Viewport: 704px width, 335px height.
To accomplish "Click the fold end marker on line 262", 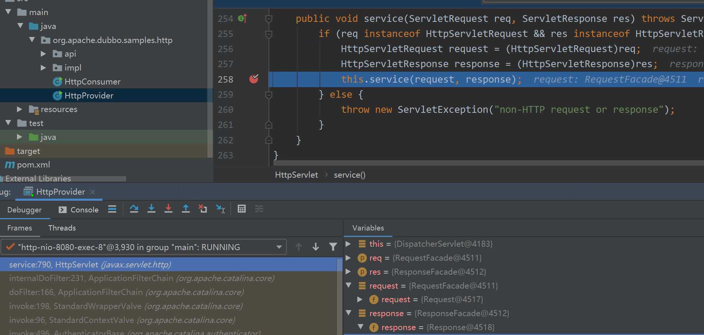I will click(x=269, y=140).
